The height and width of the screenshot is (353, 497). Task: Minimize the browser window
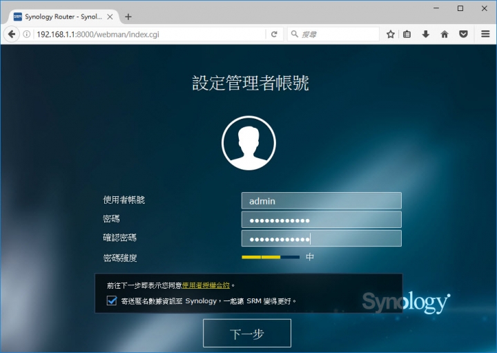click(436, 8)
